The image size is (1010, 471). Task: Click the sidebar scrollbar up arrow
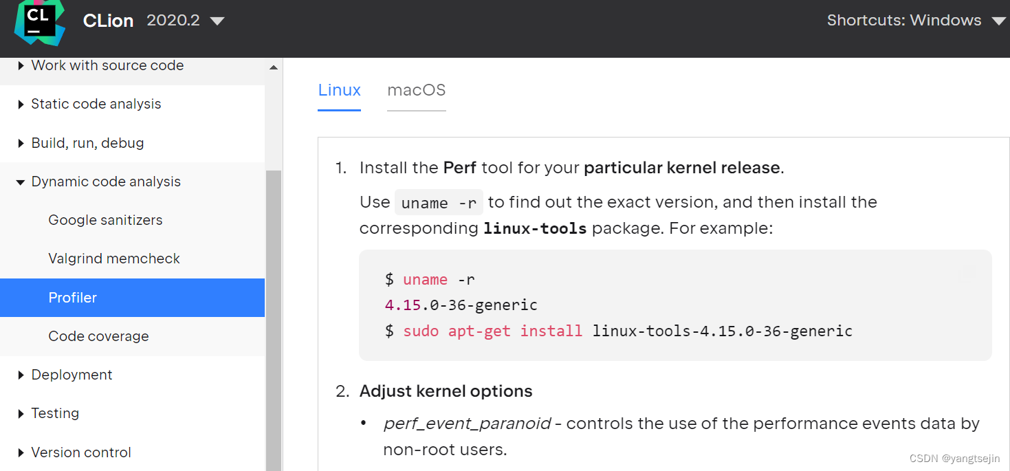pyautogui.click(x=274, y=67)
